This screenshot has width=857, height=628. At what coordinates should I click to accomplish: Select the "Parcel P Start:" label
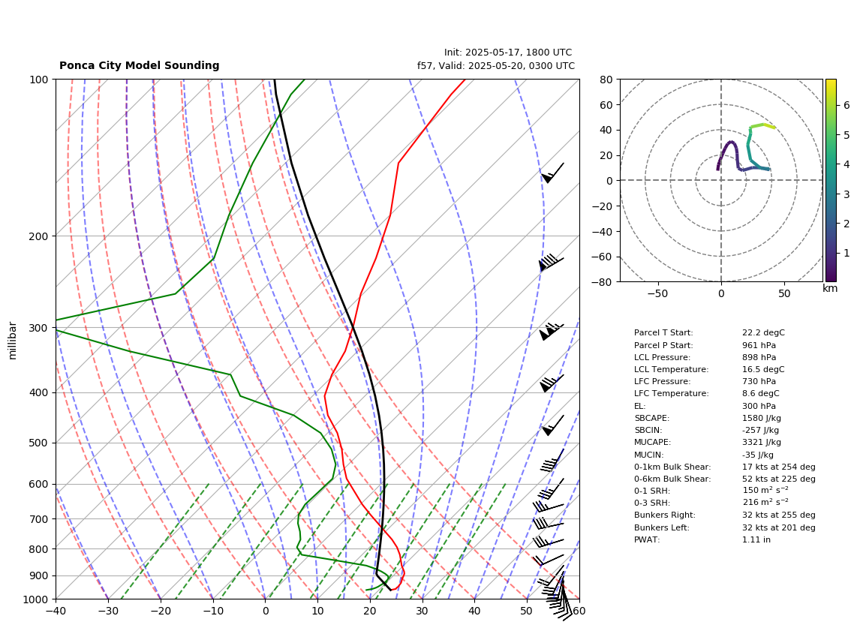point(663,345)
